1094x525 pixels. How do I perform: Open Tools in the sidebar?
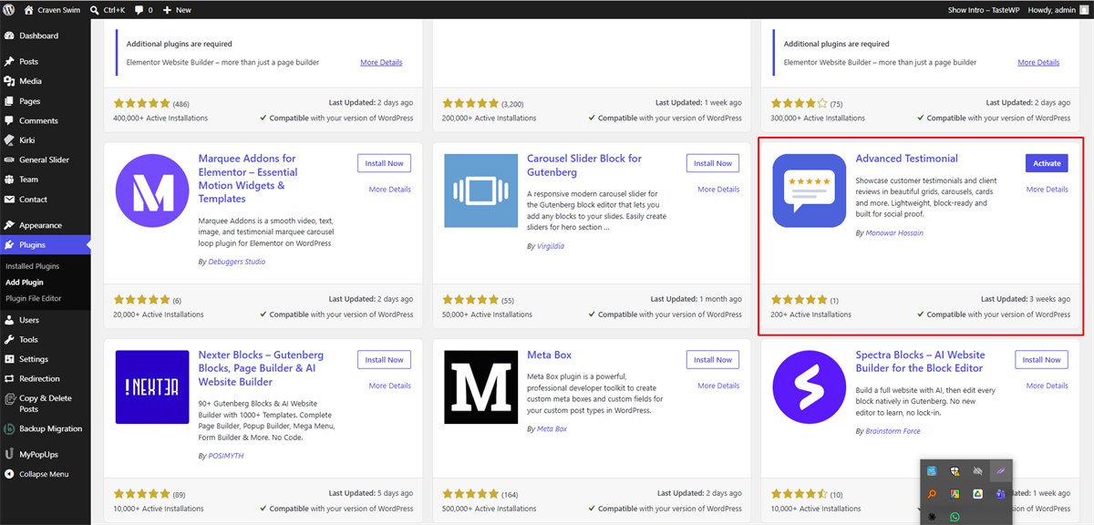point(46,339)
